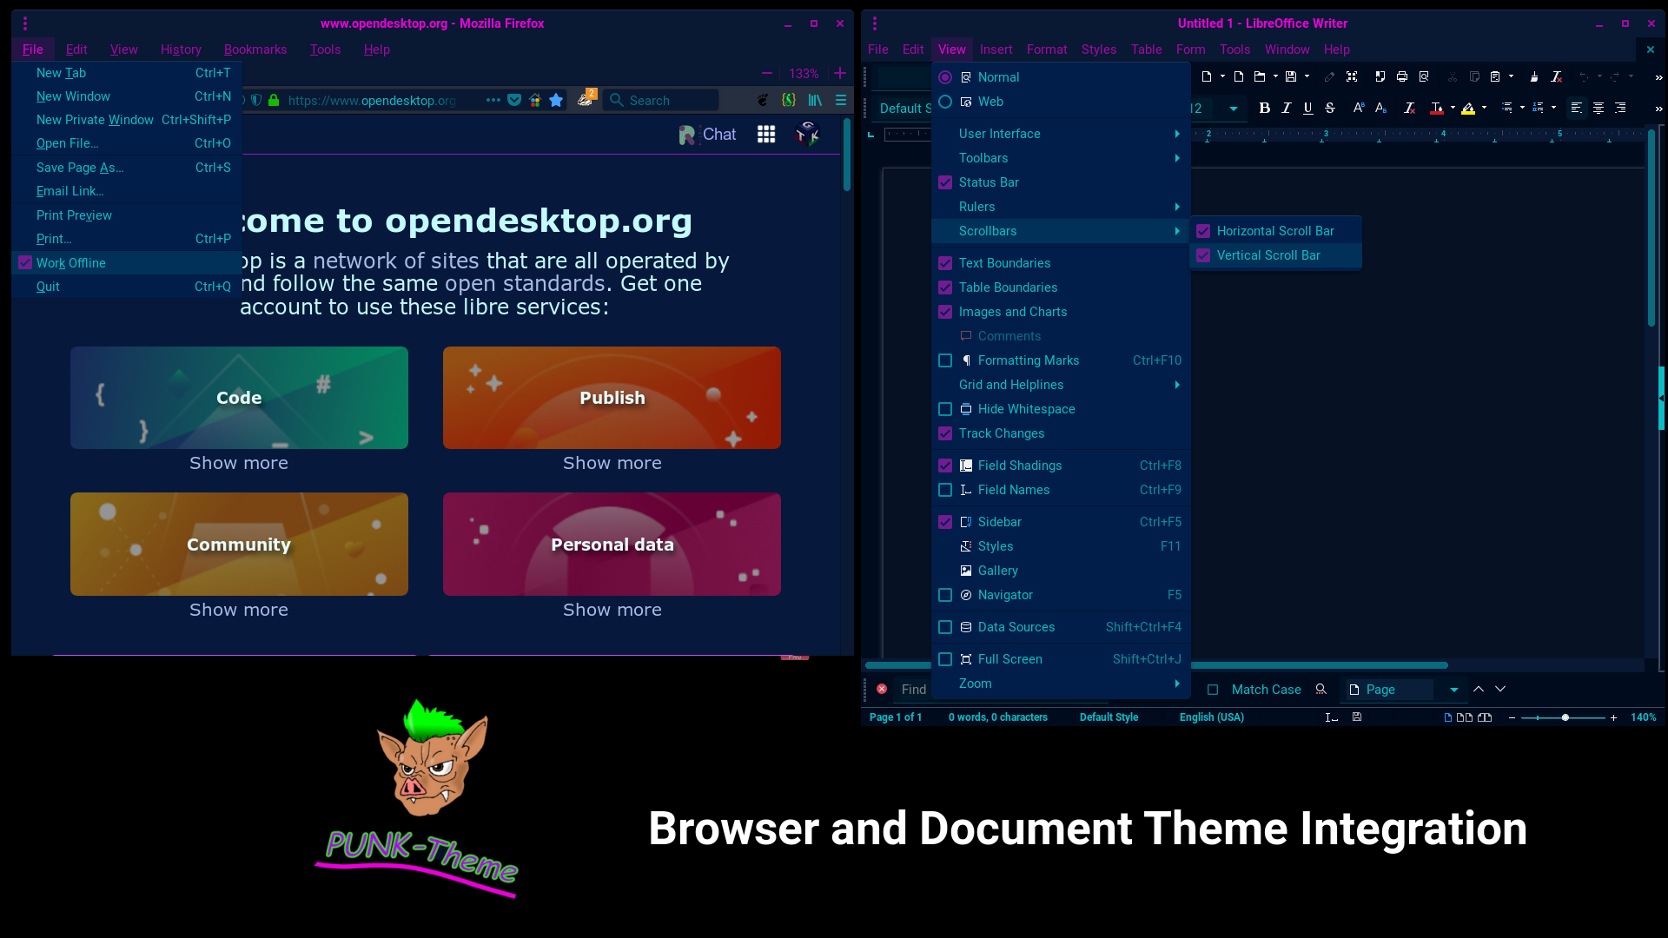The image size is (1668, 938).
Task: Click the GTK cube avatar on opendesktop page
Action: click(x=808, y=134)
